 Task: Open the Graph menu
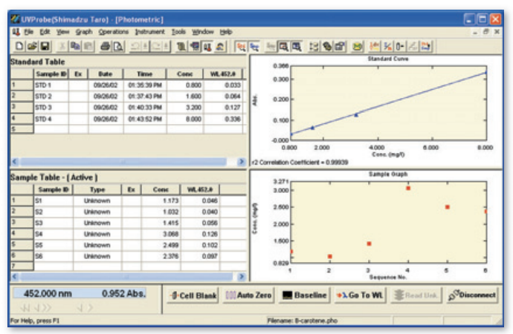84,32
